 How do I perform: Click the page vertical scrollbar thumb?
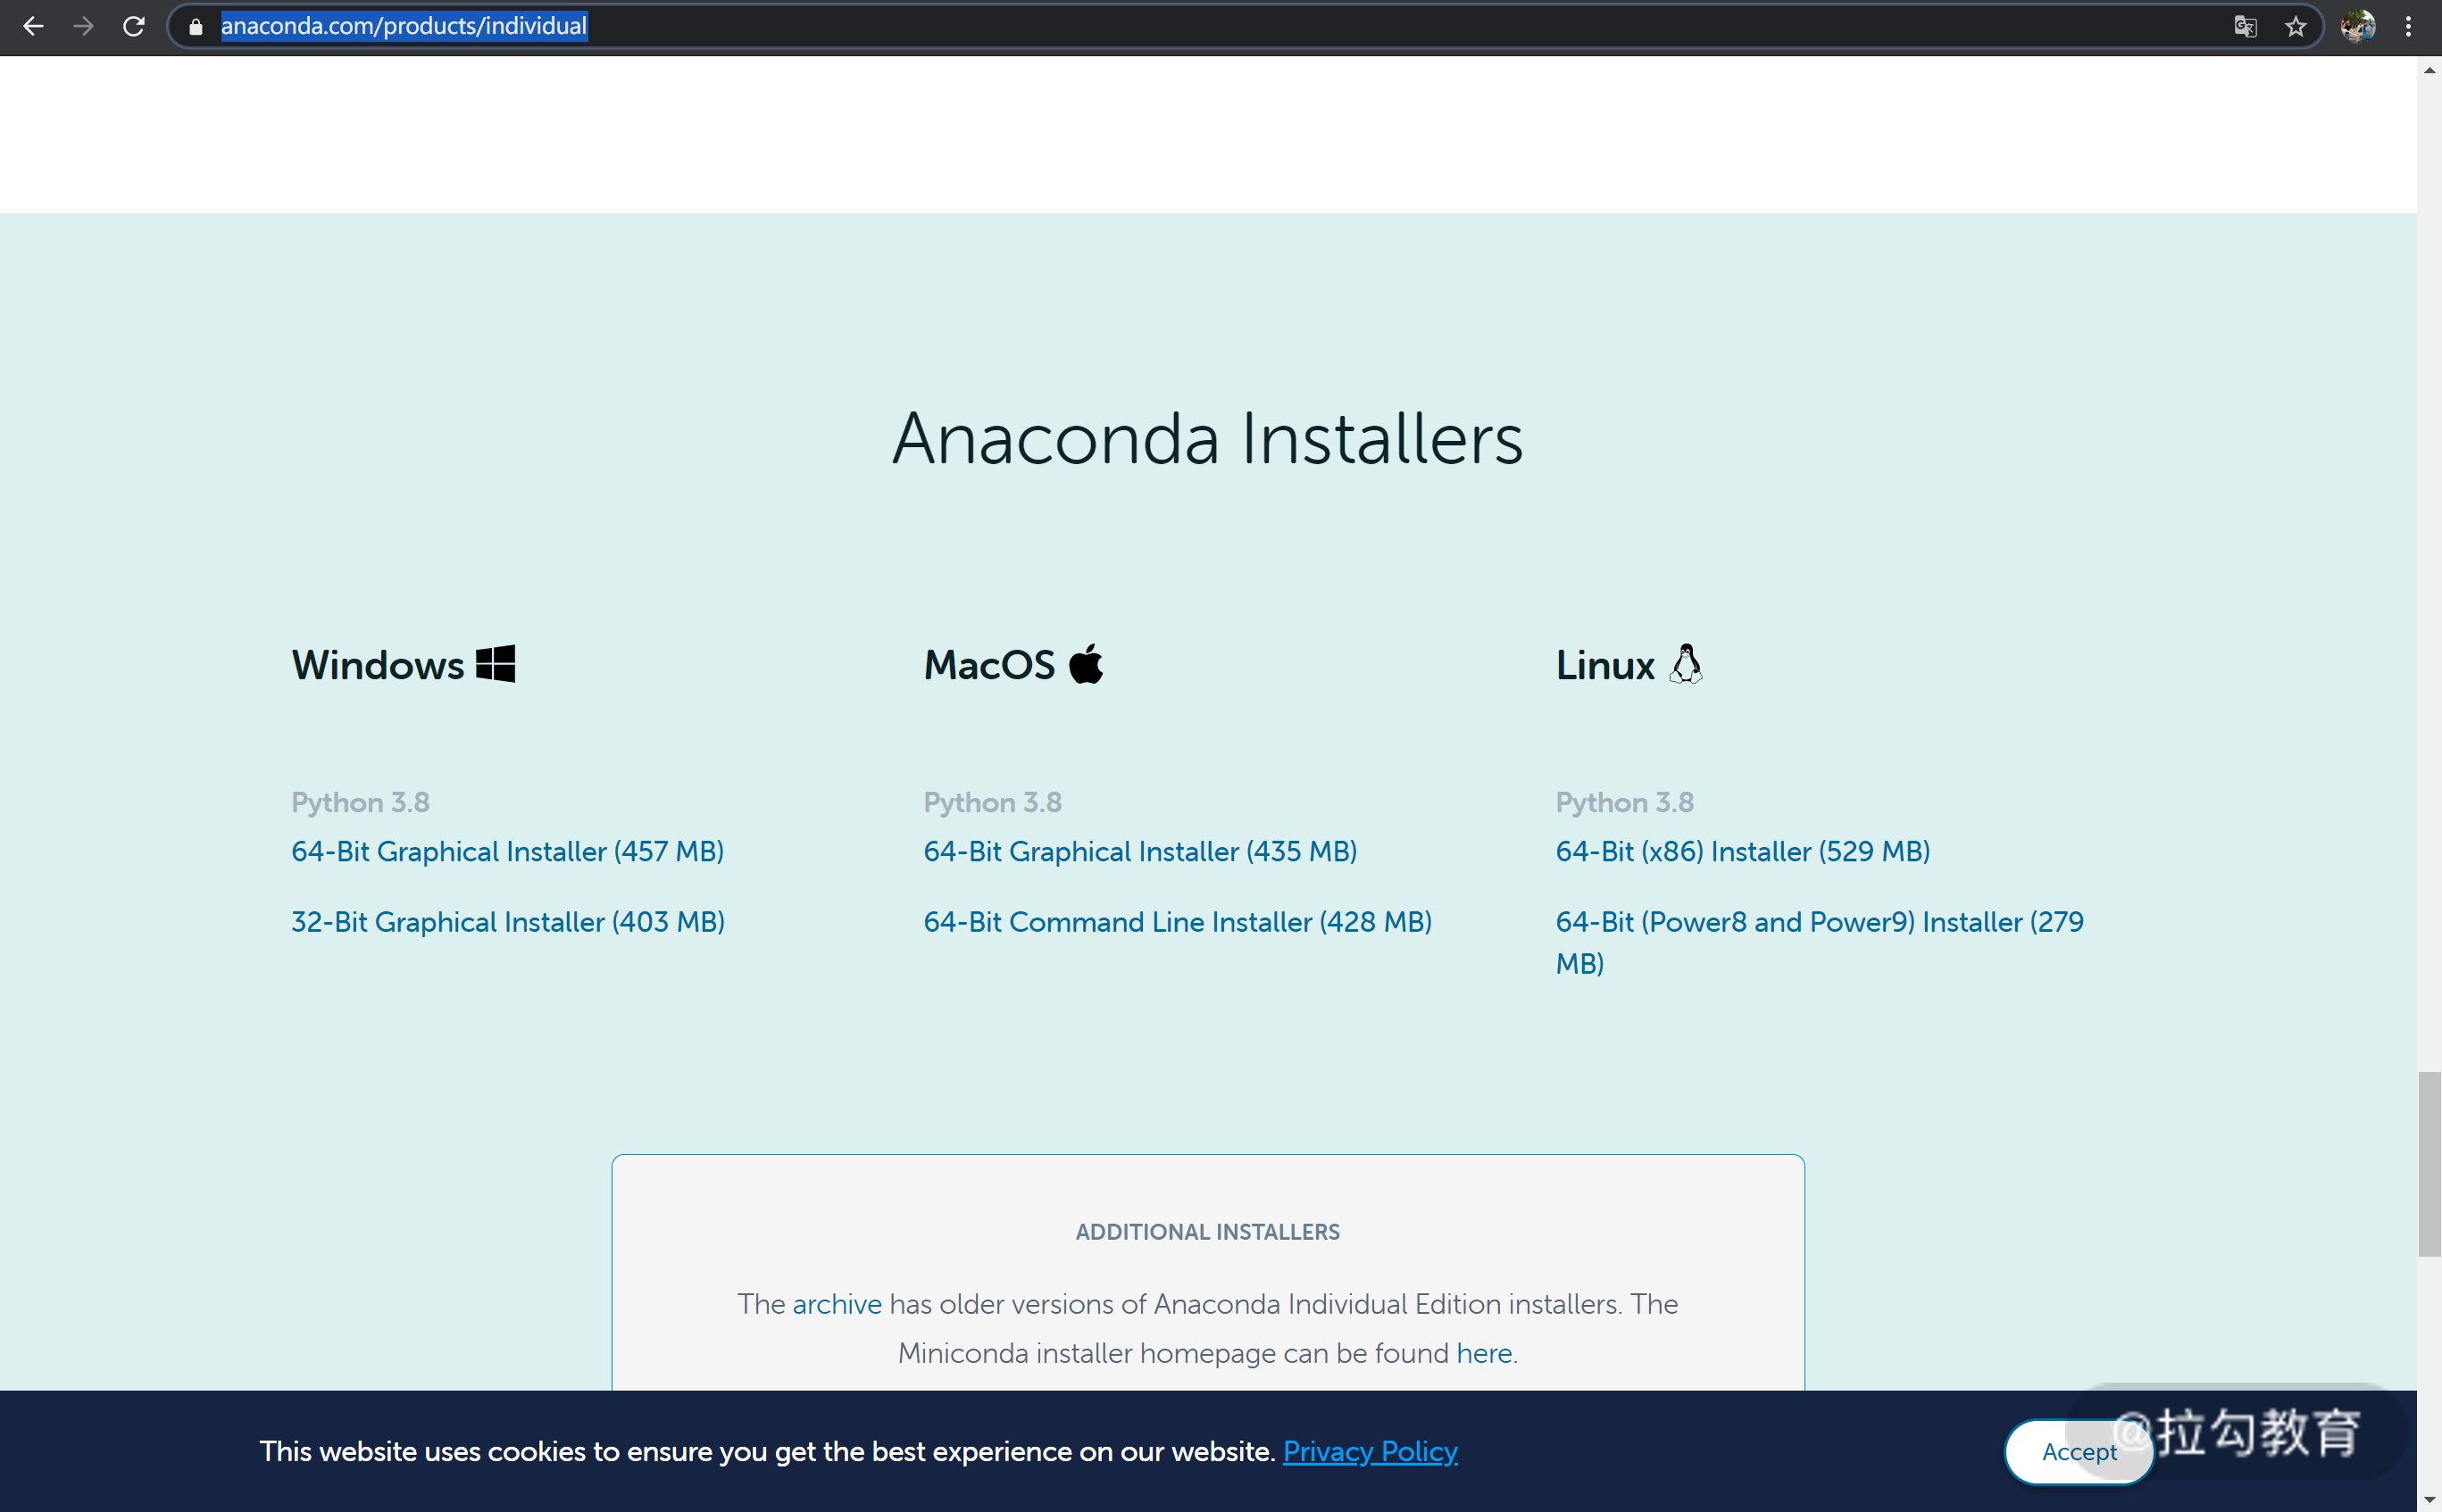click(x=2429, y=1163)
